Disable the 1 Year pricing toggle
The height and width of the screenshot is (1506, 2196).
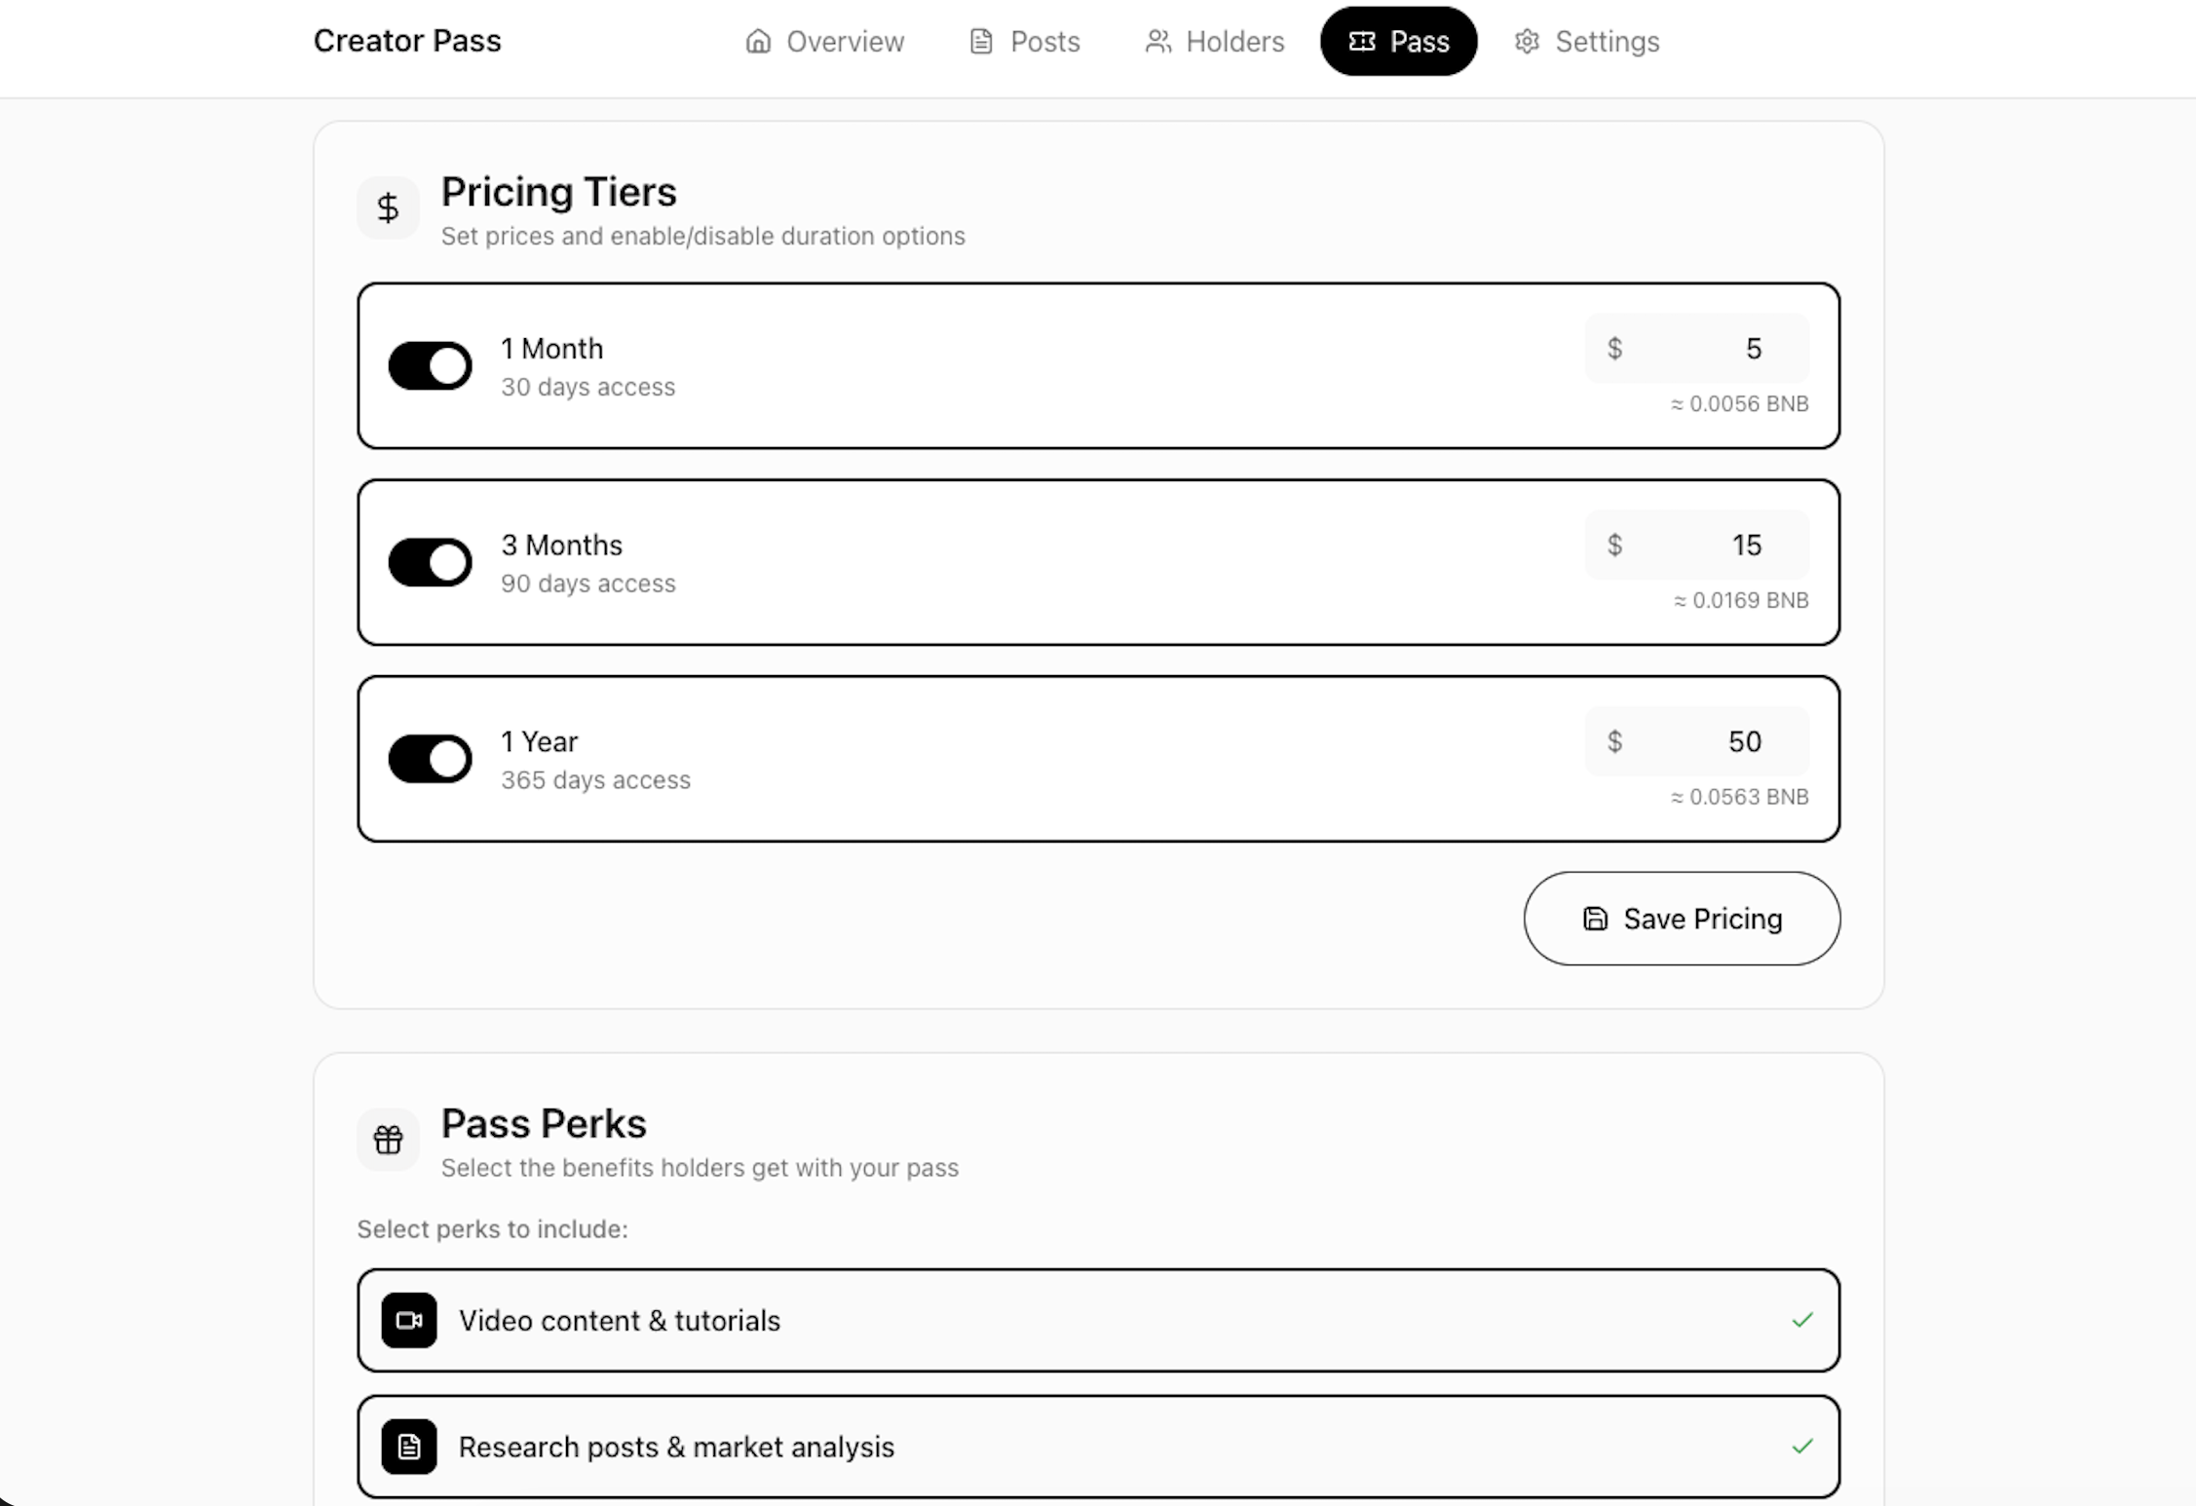tap(429, 759)
